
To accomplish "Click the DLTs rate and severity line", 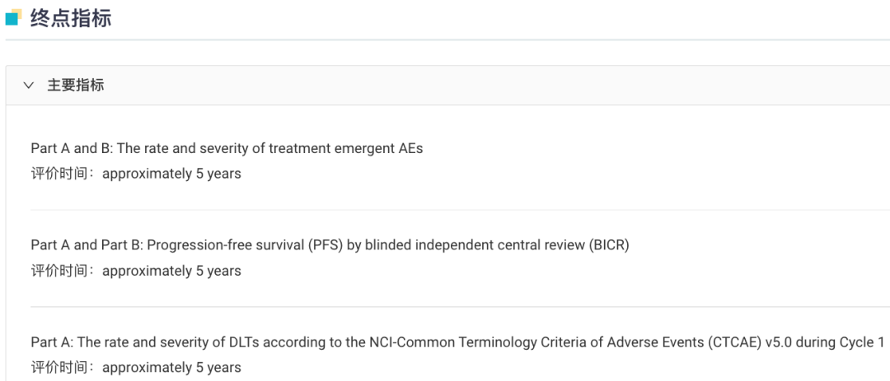I will point(458,342).
